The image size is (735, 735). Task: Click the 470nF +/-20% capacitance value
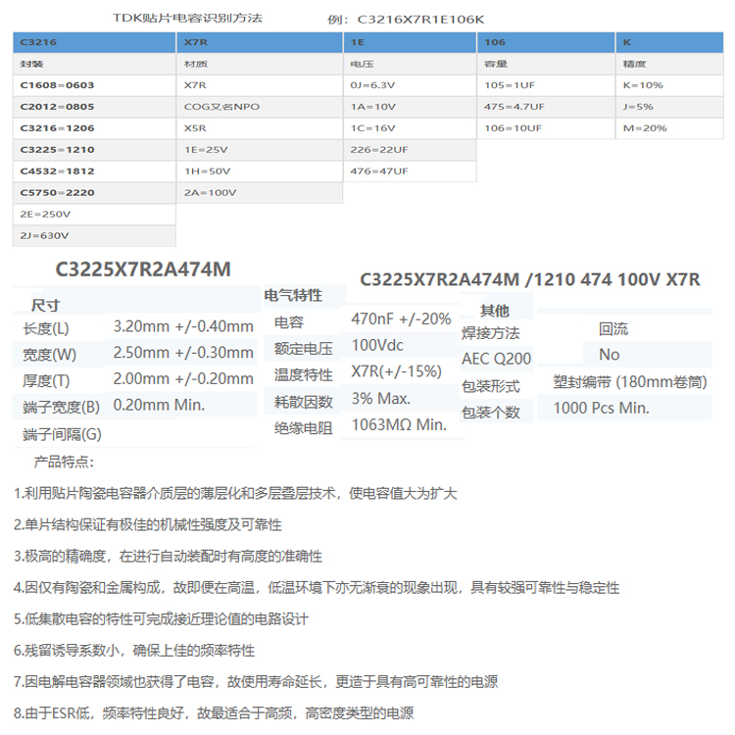tap(401, 318)
